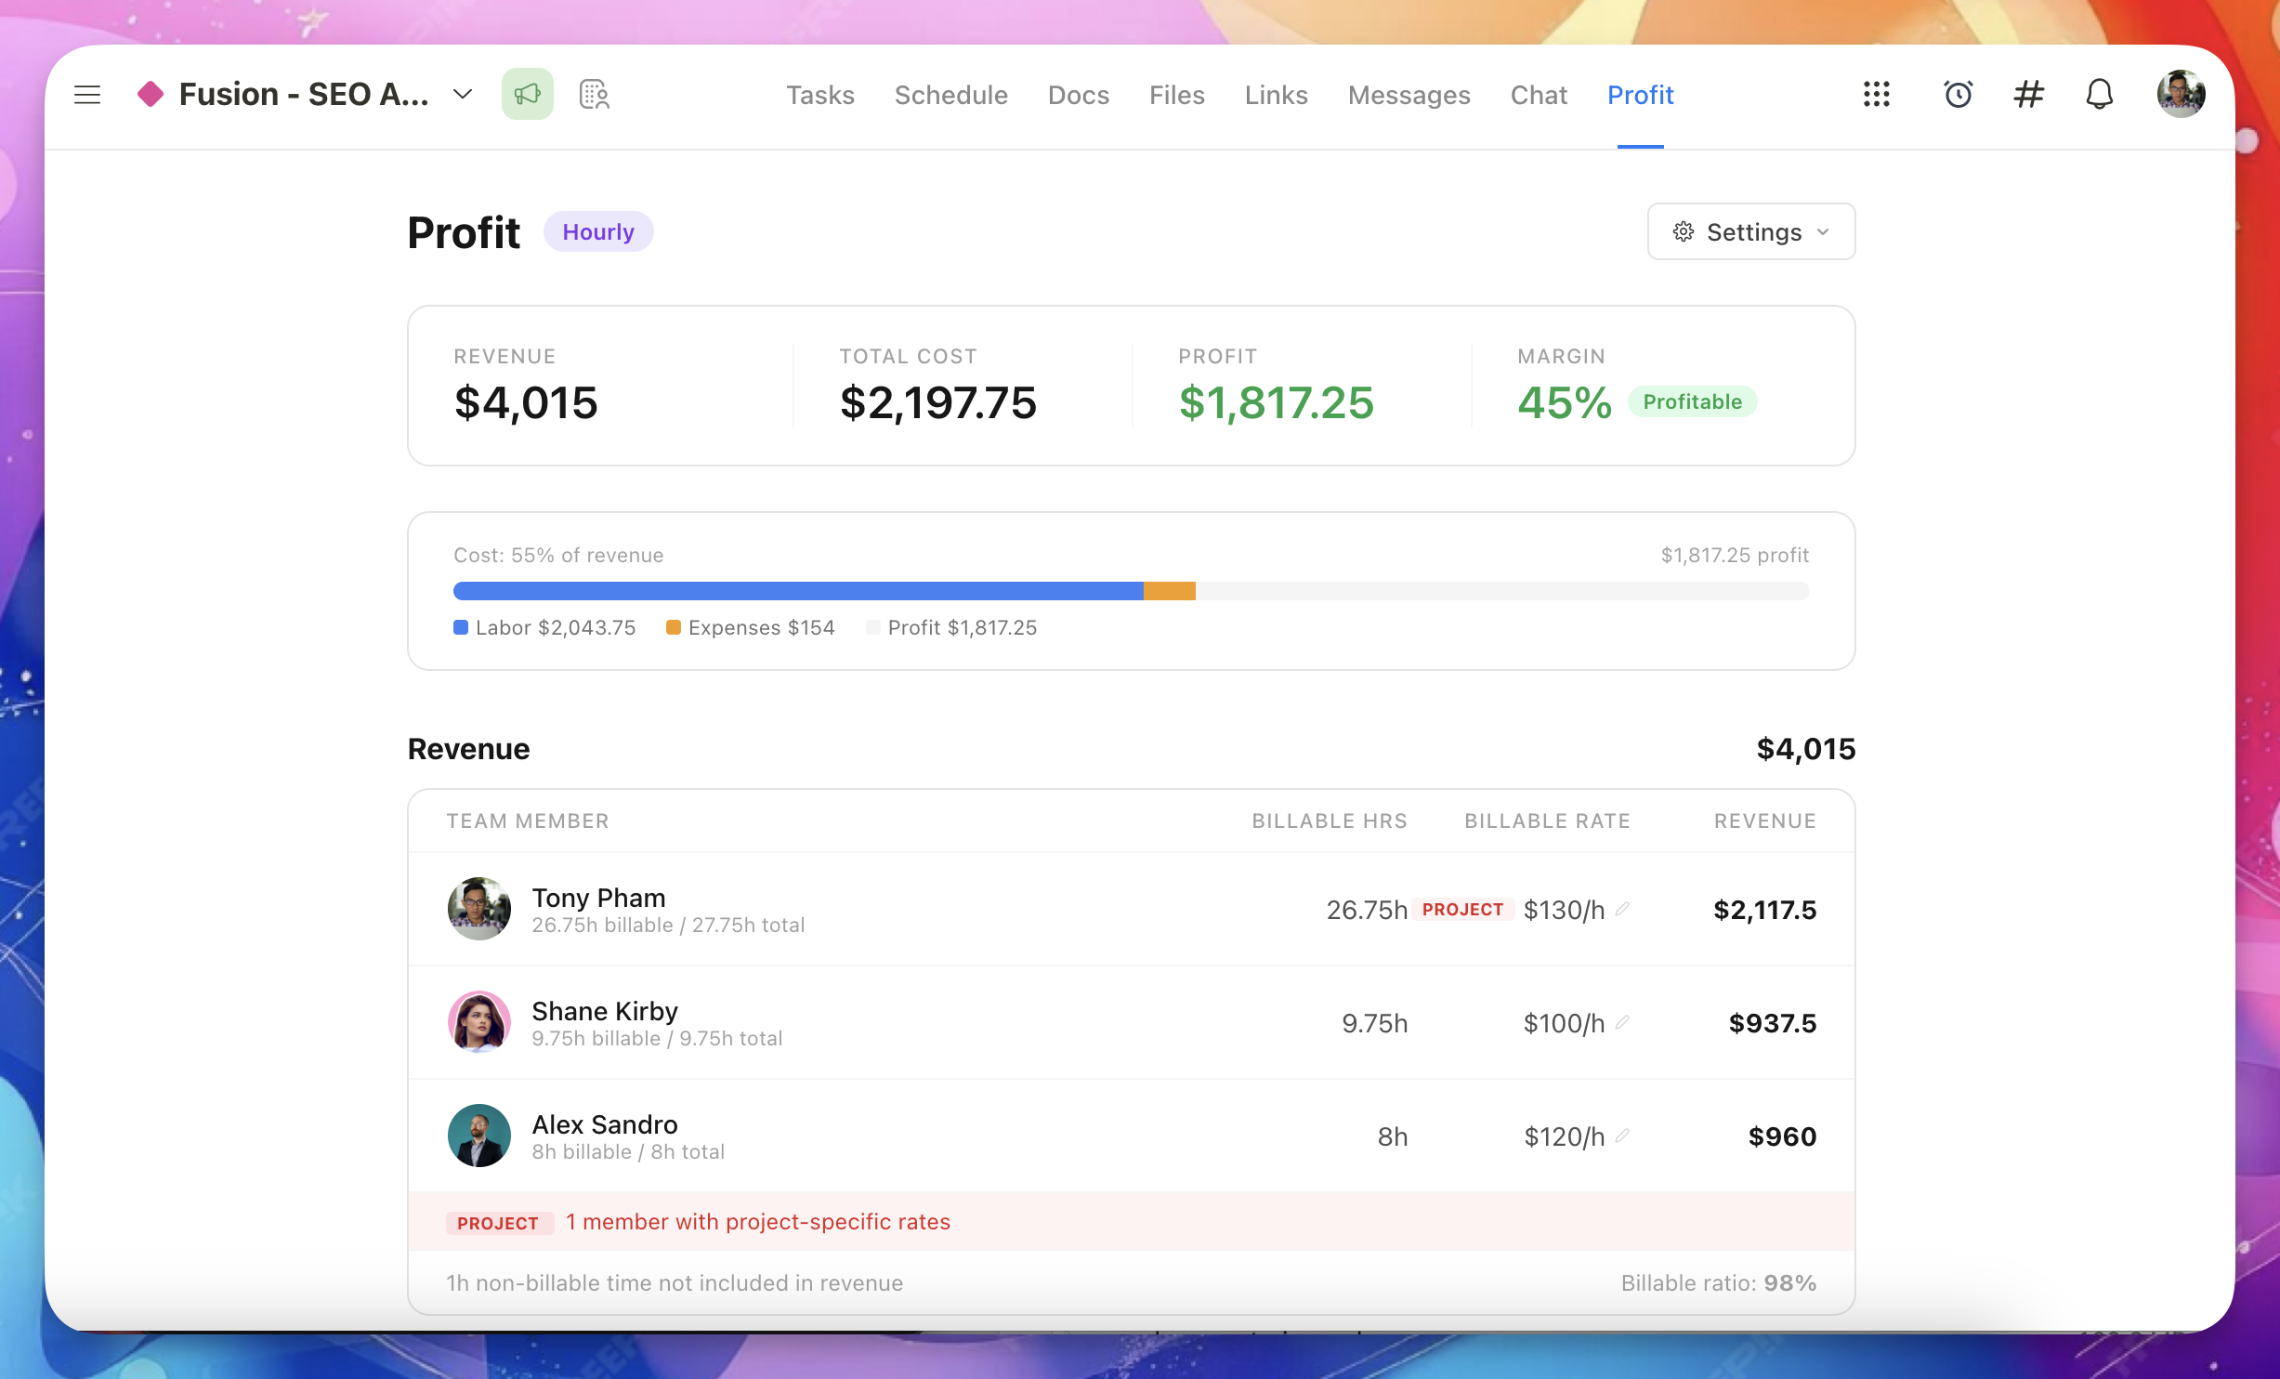Click Tony Pham's name in table
Viewport: 2280px width, 1379px height.
coord(598,898)
